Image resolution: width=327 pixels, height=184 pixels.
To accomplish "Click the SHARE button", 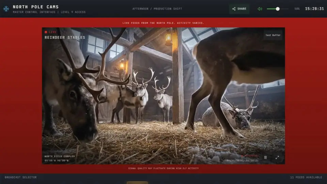I will coord(239,9).
